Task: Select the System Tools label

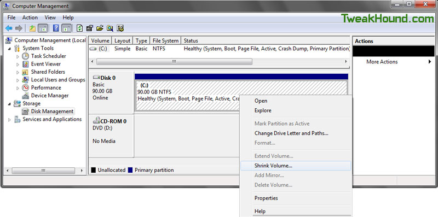Action: click(38, 48)
